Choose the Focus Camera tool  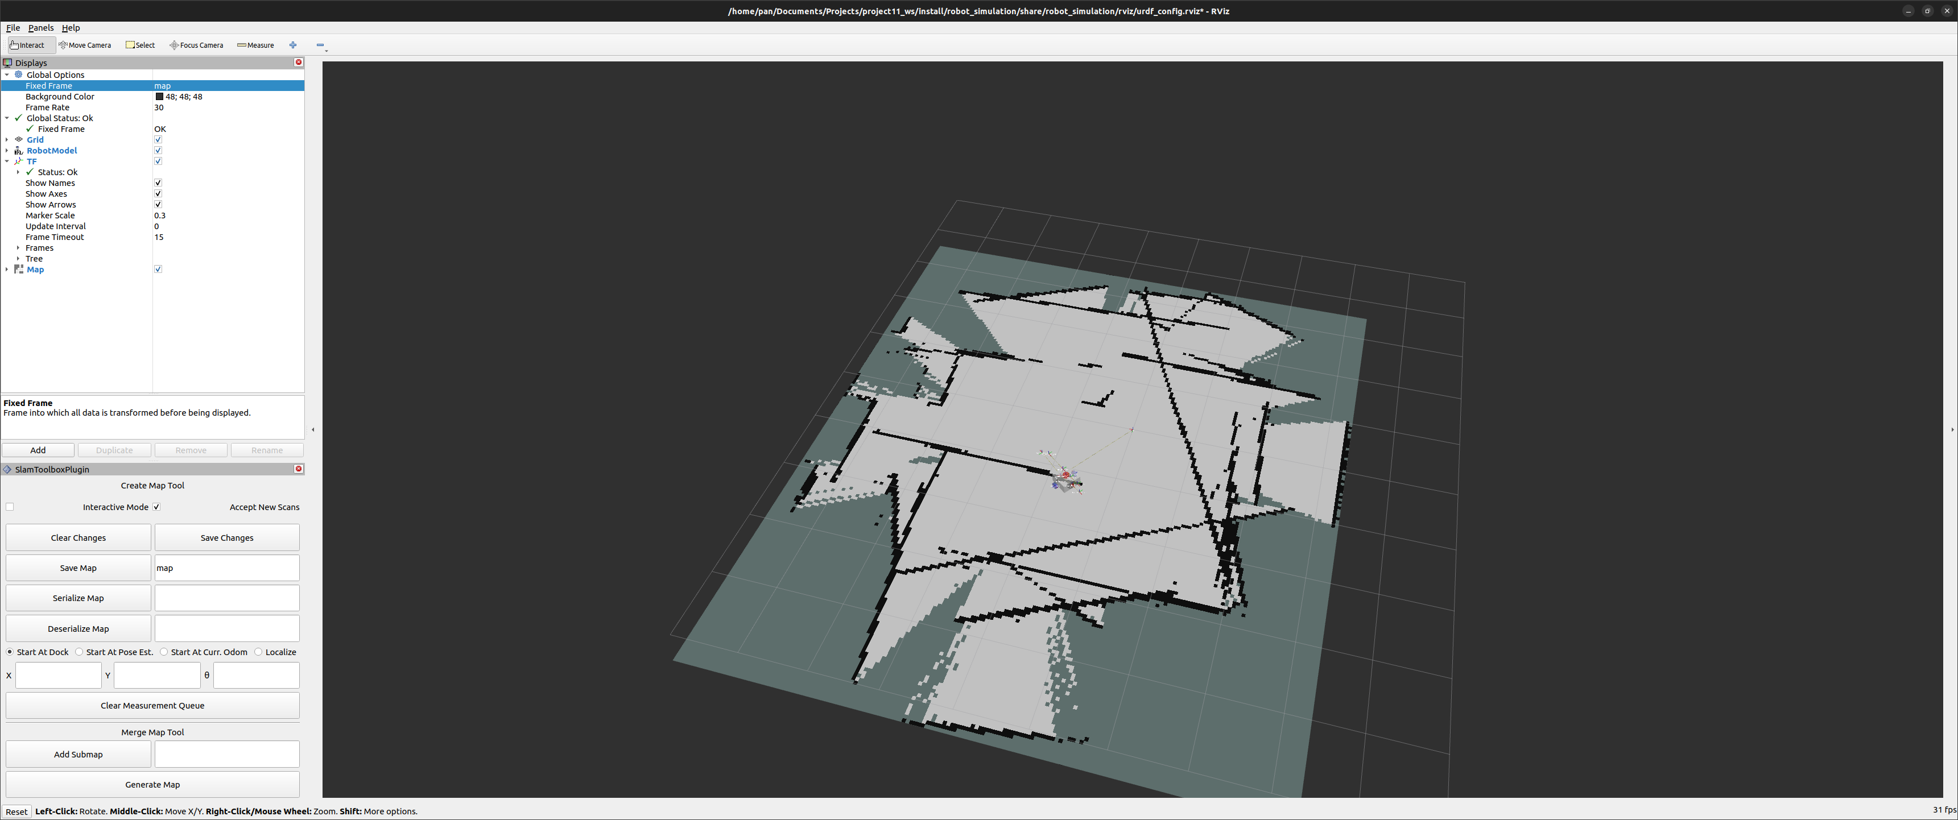197,45
